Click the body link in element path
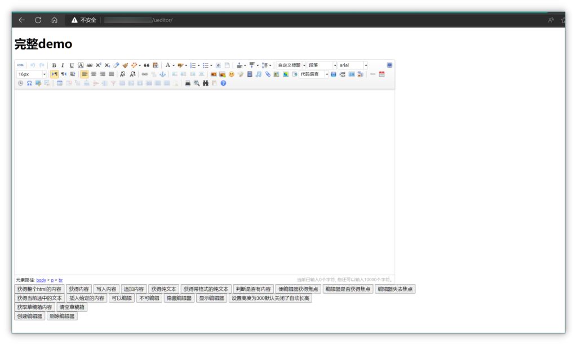This screenshot has width=577, height=345. click(x=41, y=280)
